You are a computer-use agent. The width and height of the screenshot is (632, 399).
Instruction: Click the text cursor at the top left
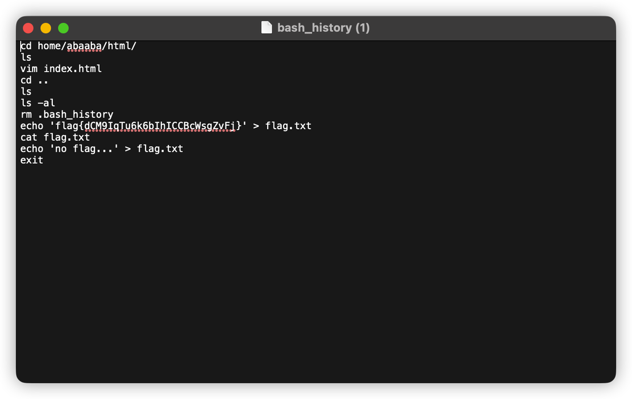(21, 46)
